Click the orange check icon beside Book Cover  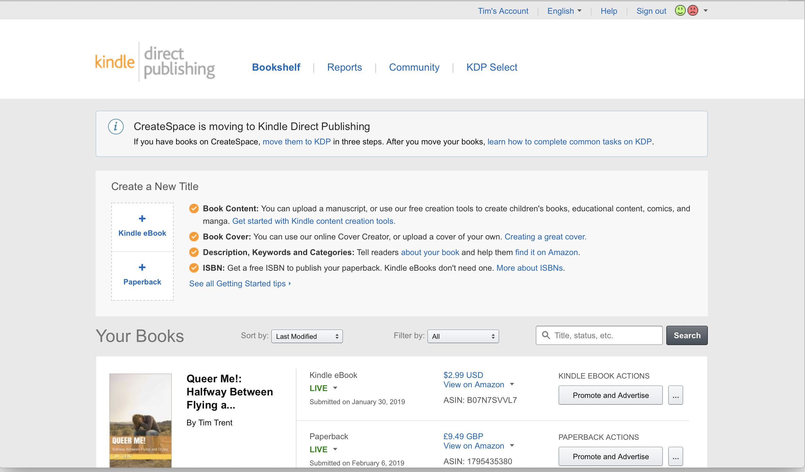(x=194, y=237)
